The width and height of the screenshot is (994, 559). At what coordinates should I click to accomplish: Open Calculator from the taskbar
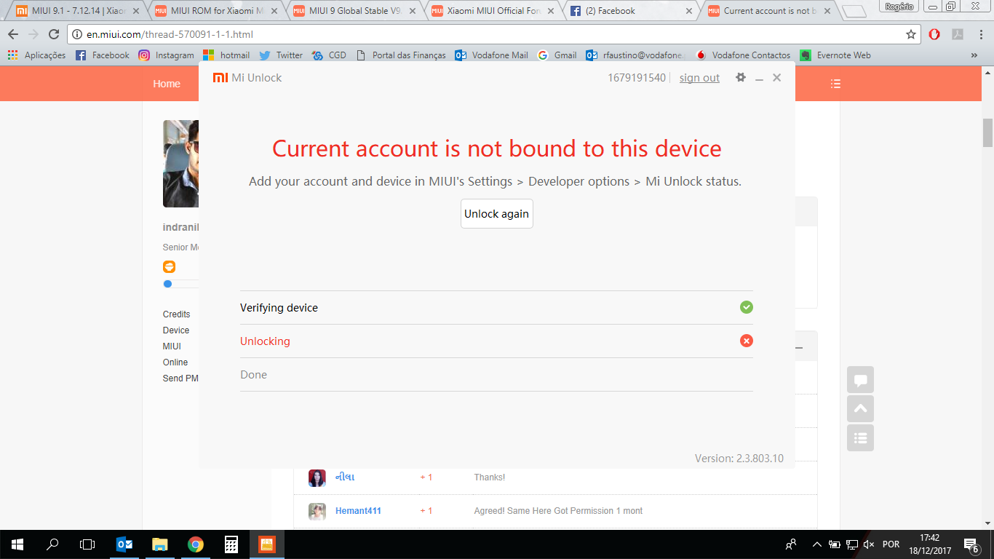[231, 544]
